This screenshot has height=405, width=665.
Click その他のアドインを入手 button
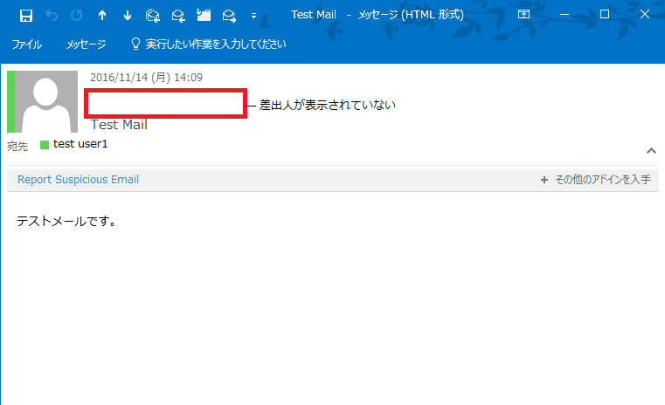click(603, 180)
